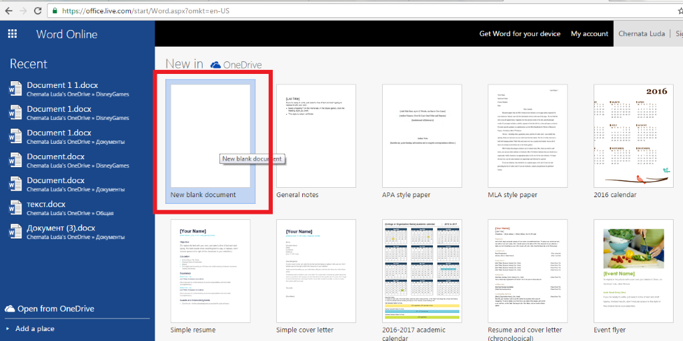Click the OneDrive cloud icon next to New in
683x341 pixels.
pos(215,65)
